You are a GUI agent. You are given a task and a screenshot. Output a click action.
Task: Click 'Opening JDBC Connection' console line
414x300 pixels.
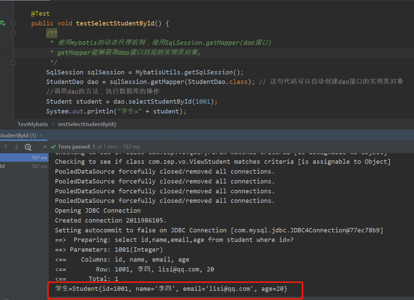[98, 211]
